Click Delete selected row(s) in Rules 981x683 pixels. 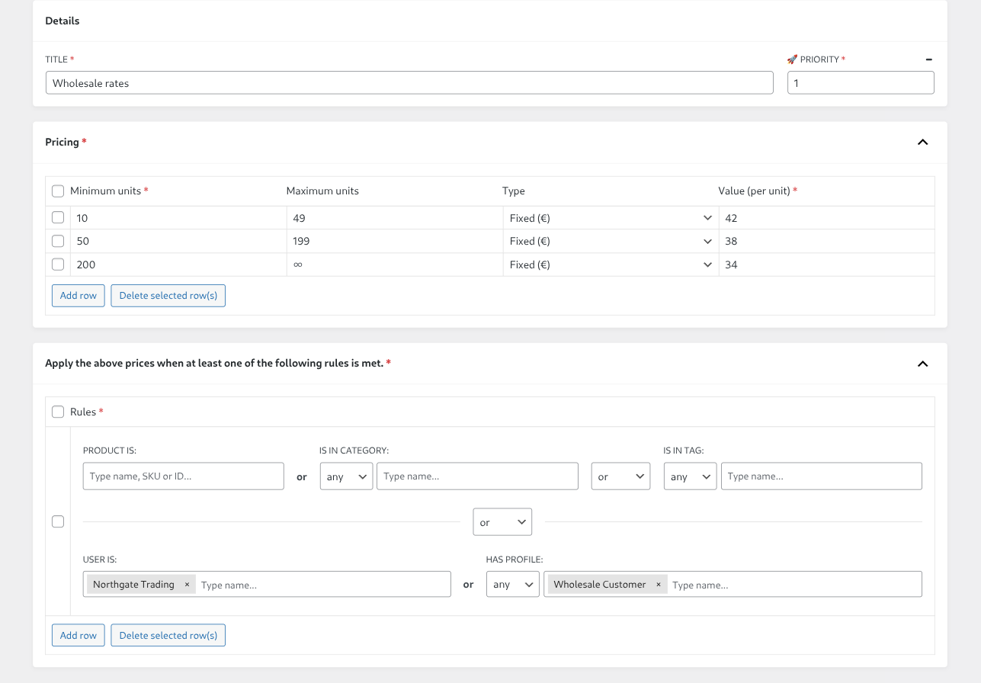[x=168, y=635]
